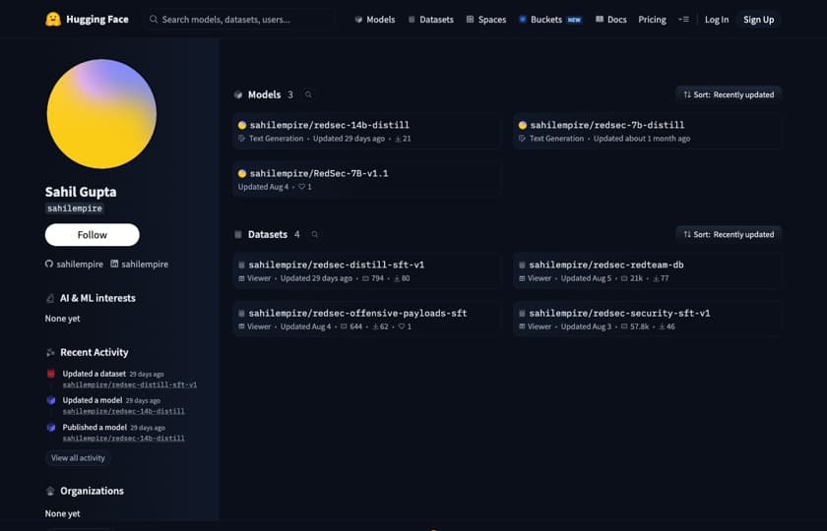The width and height of the screenshot is (827, 531).
Task: Click the like heart on redsec-offensive-payloads-sft
Action: 402,326
